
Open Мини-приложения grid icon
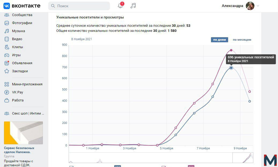(x=7, y=84)
